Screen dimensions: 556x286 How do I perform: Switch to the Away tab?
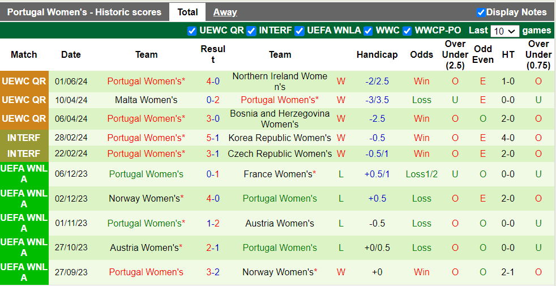click(x=225, y=12)
